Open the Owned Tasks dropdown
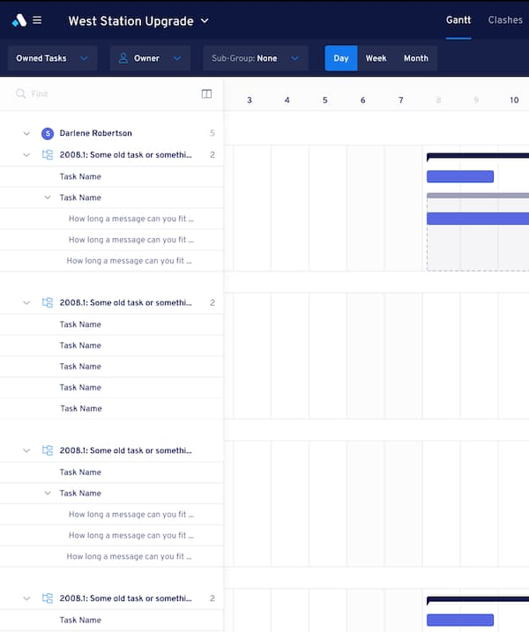Image resolution: width=529 pixels, height=632 pixels. pos(52,58)
